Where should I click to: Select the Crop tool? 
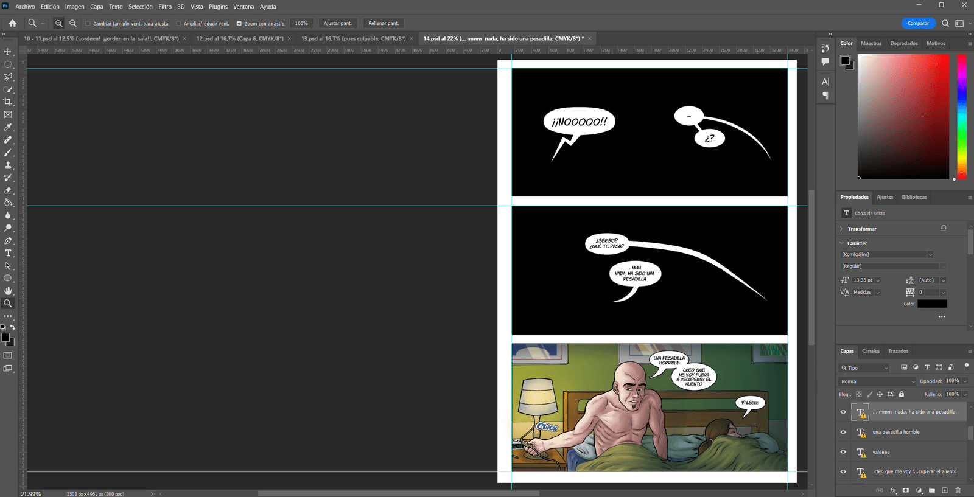(x=8, y=102)
